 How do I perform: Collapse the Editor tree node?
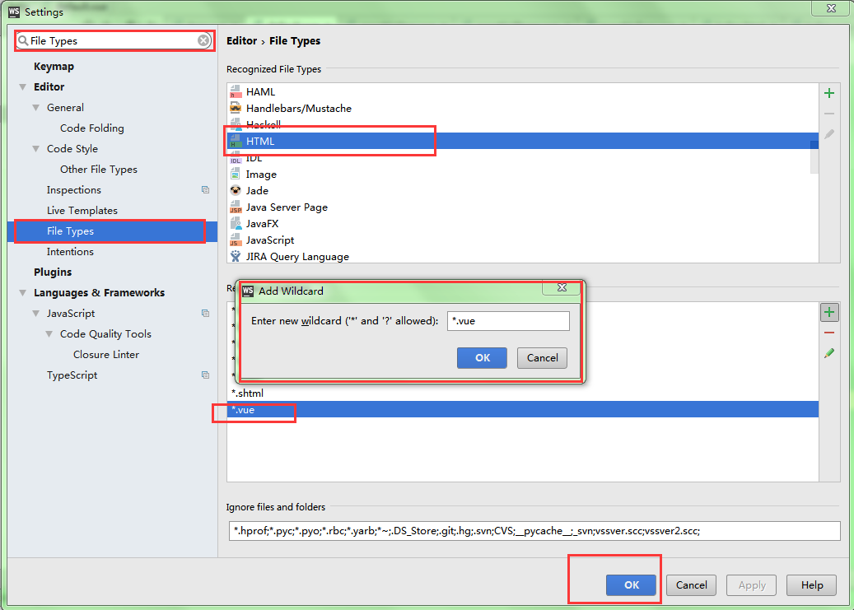[x=23, y=87]
